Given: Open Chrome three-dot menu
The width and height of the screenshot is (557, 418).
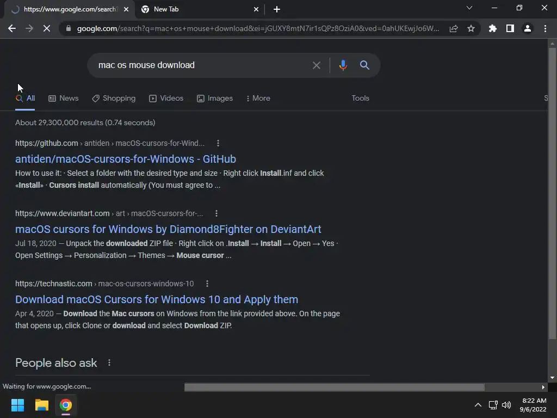Looking at the screenshot, I should pyautogui.click(x=545, y=28).
